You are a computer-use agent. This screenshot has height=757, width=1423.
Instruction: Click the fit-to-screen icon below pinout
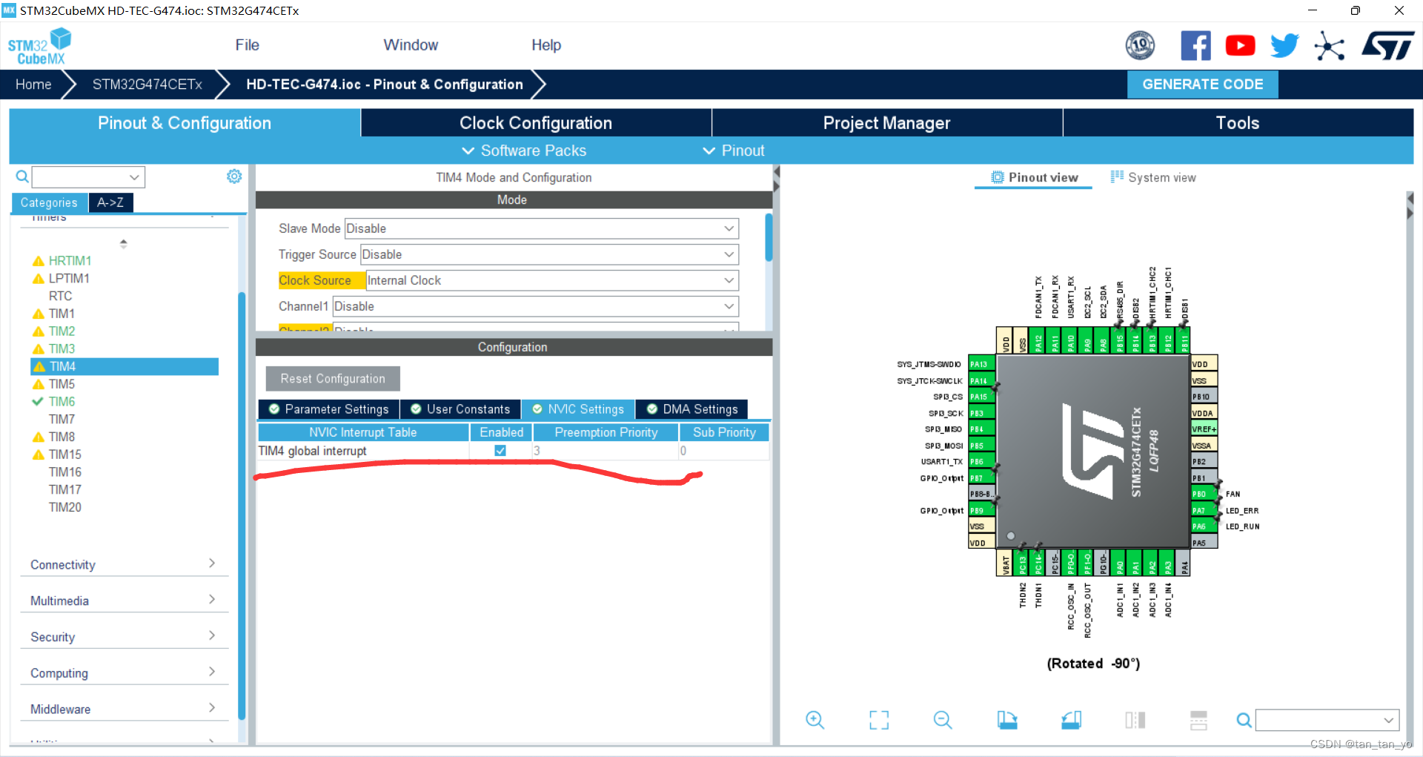point(879,719)
